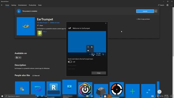Open the Store's top-right three-dot menu

pyautogui.click(x=172, y=5)
